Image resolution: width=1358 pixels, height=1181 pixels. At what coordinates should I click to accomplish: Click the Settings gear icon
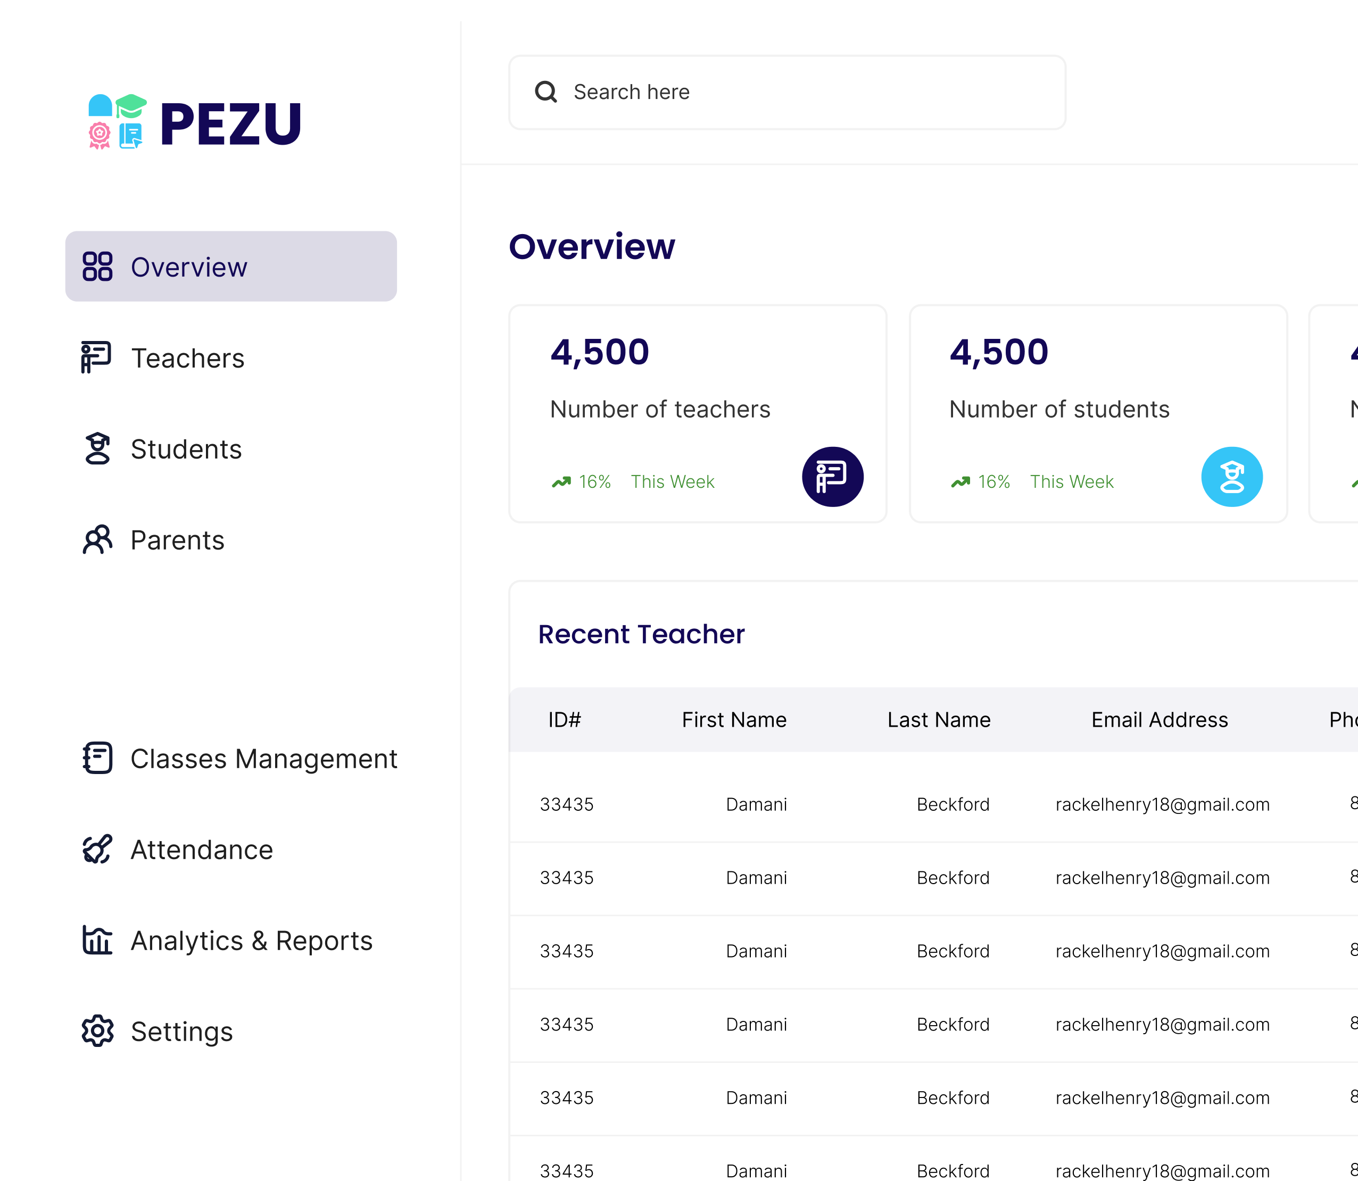pyautogui.click(x=97, y=1031)
